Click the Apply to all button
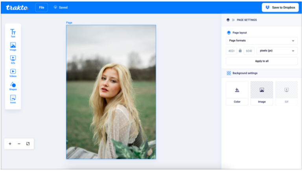 (x=261, y=61)
